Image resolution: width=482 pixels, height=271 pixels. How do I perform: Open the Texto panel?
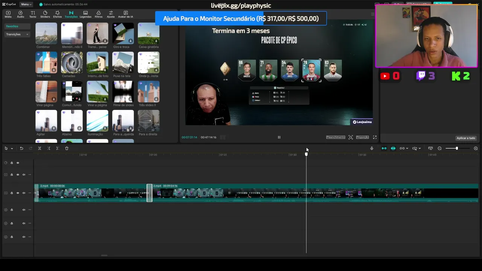coord(33,14)
